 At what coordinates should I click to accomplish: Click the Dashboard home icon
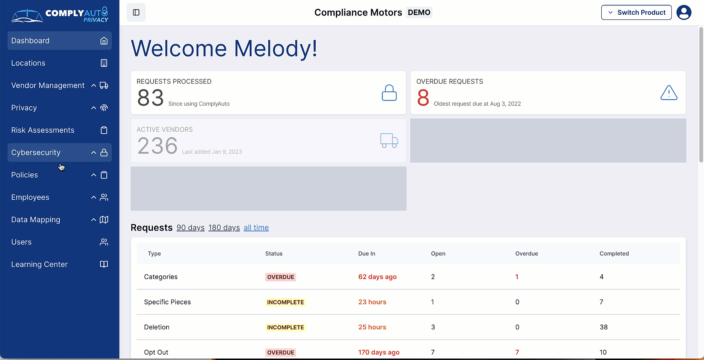pyautogui.click(x=104, y=41)
